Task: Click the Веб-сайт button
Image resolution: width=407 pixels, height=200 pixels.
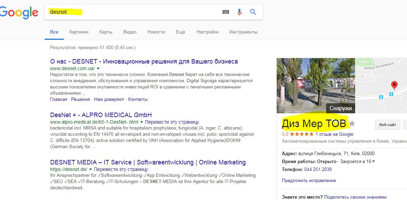Action: tap(388, 125)
